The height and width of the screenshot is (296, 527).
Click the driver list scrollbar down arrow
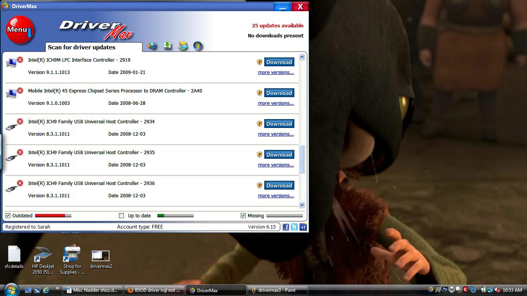pyautogui.click(x=302, y=205)
